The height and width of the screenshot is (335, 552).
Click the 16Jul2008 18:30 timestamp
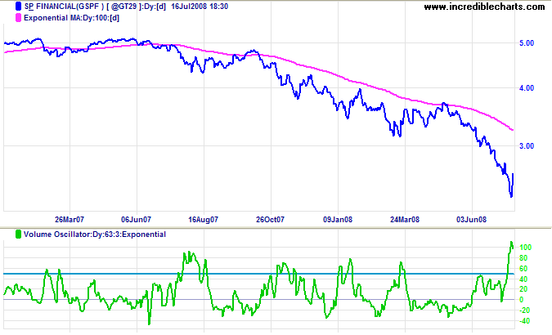(x=200, y=7)
